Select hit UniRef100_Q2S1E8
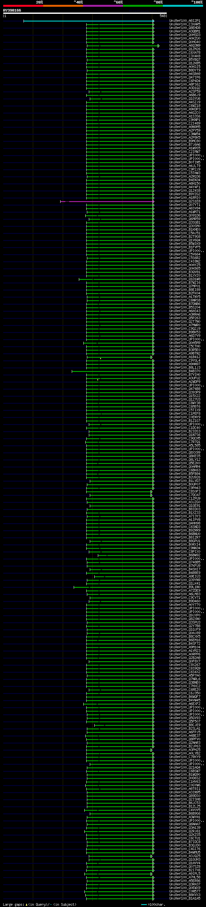This screenshot has height=907, width=206. click(184, 201)
